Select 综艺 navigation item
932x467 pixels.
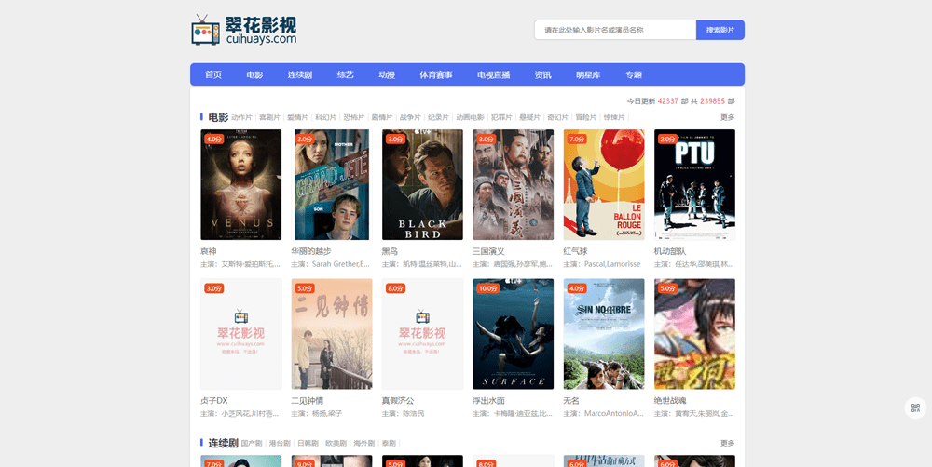point(346,74)
